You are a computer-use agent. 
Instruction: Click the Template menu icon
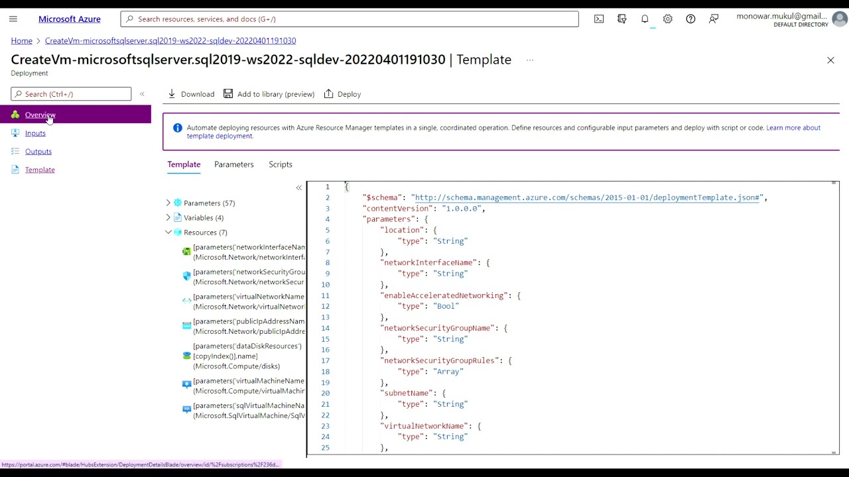tap(15, 170)
